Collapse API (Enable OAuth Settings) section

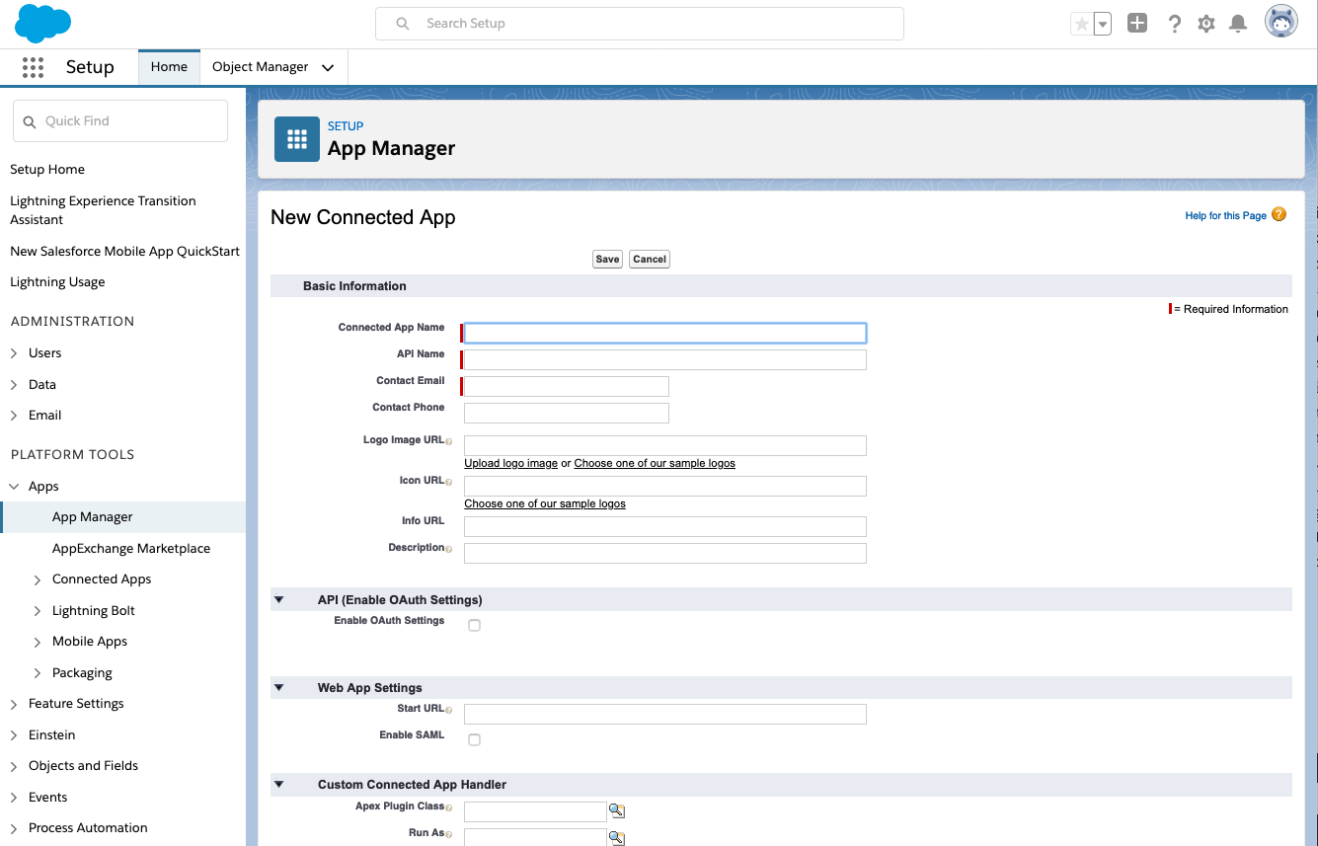[x=278, y=599]
